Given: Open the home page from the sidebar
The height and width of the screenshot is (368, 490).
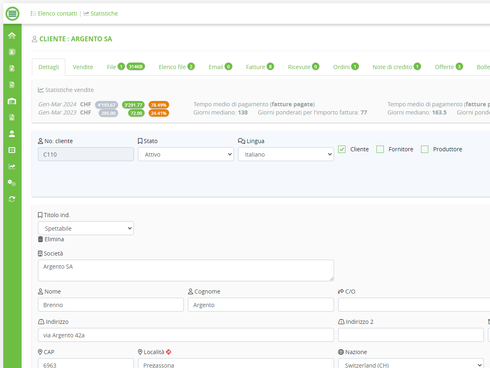Looking at the screenshot, I should [12, 36].
